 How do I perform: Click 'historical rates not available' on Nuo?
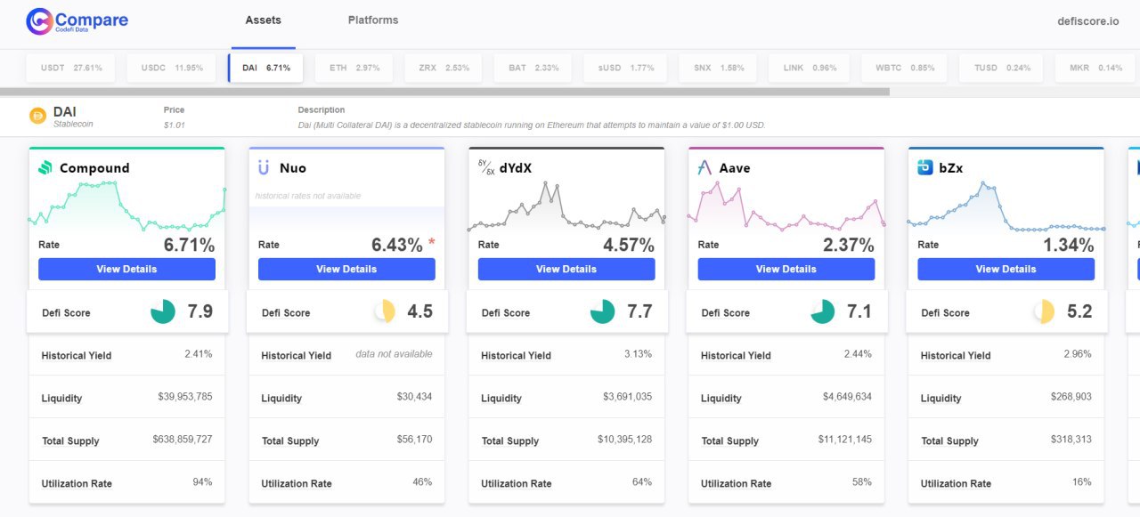coord(308,196)
